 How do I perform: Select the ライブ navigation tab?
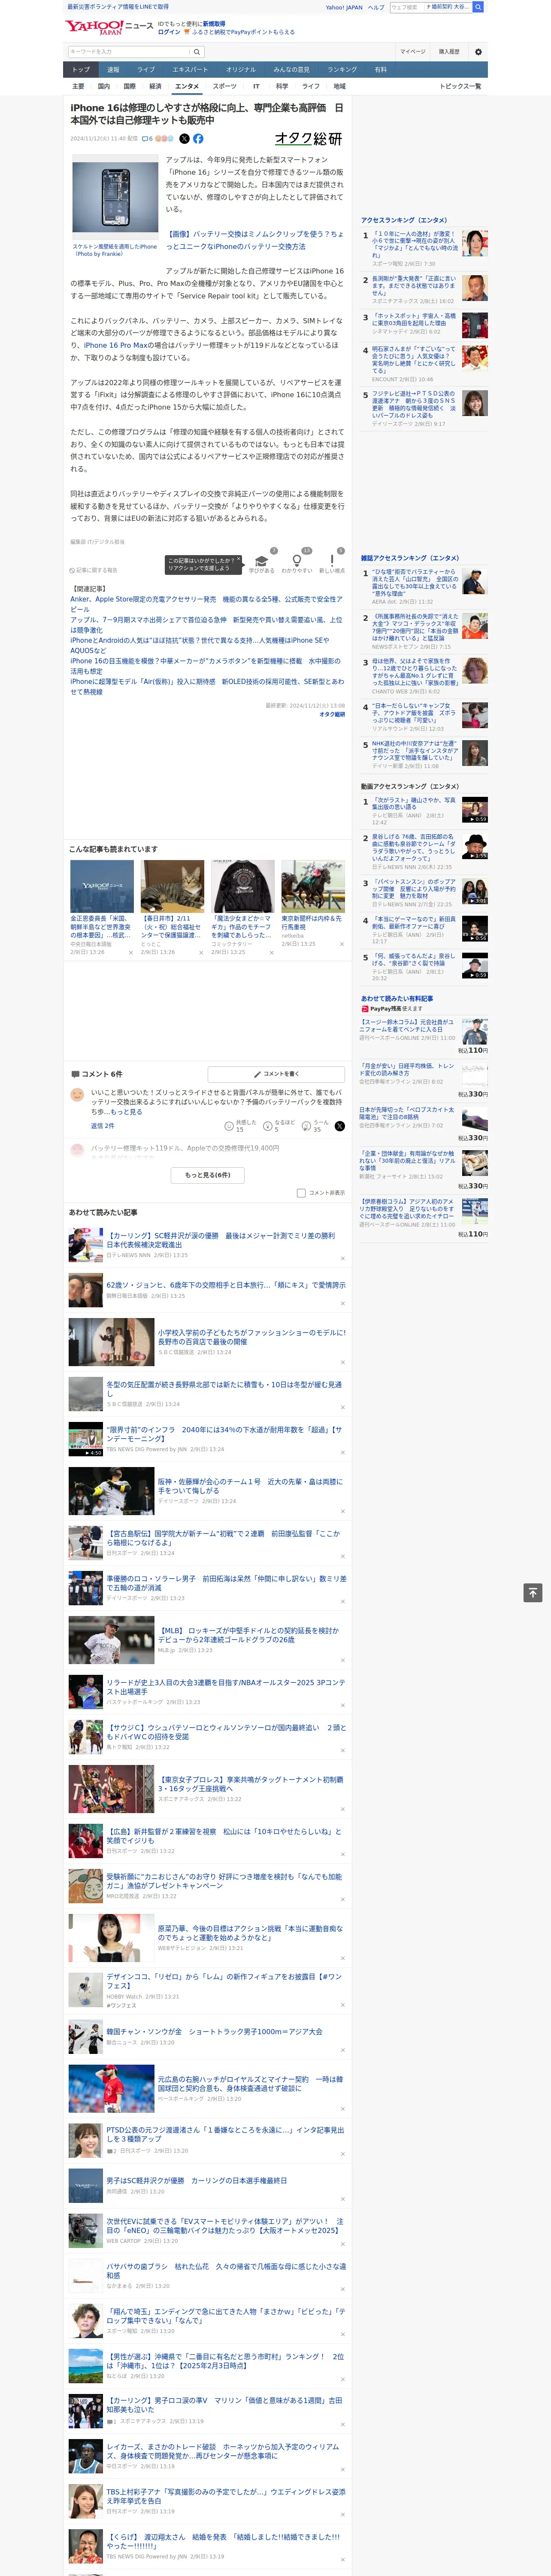[x=146, y=70]
